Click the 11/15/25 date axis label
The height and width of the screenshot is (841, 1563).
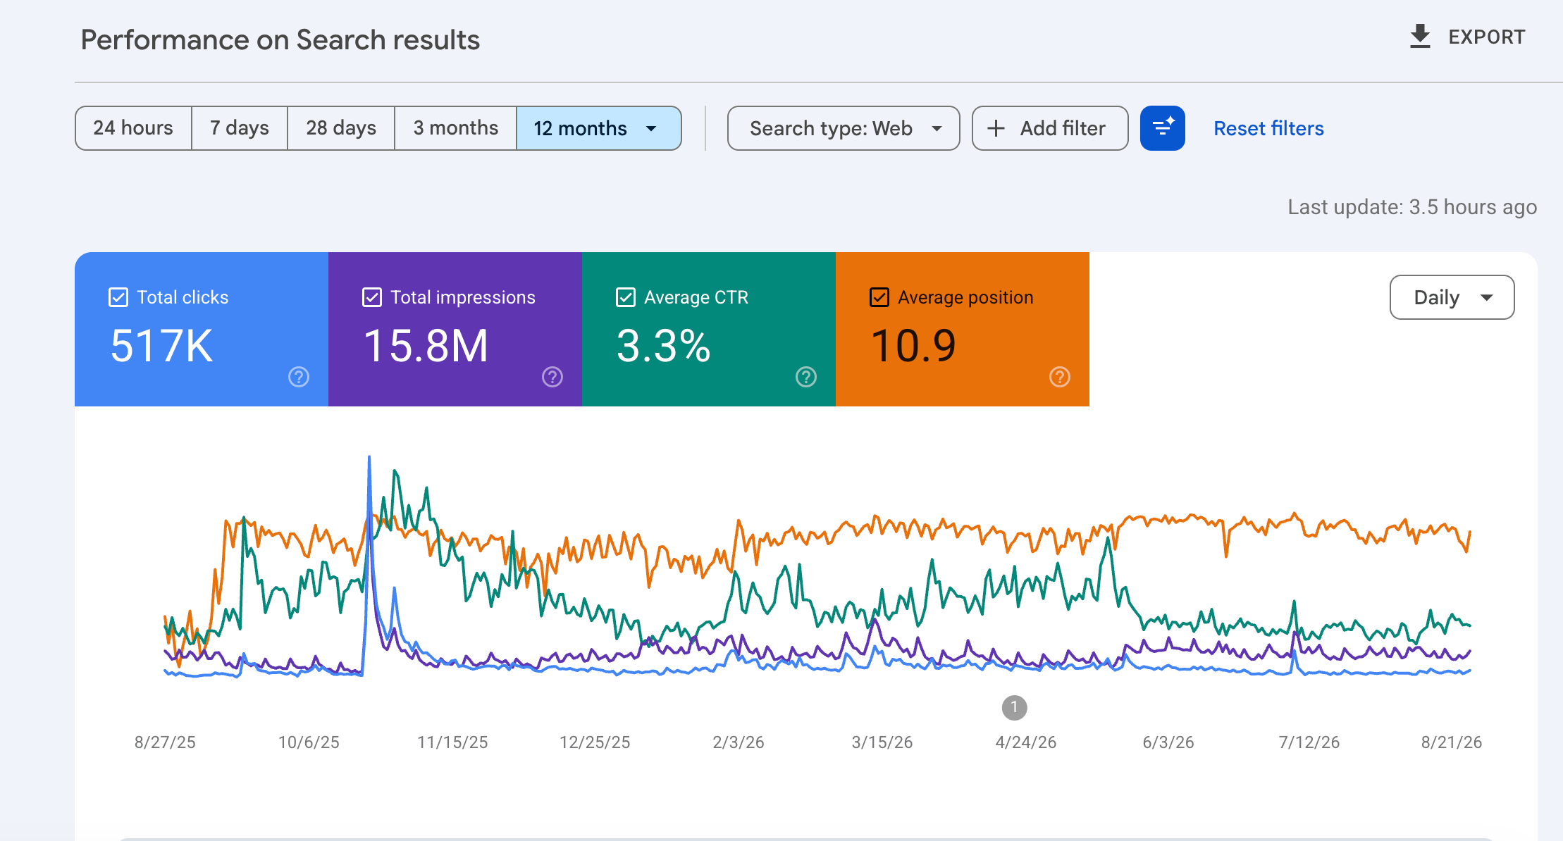point(452,742)
